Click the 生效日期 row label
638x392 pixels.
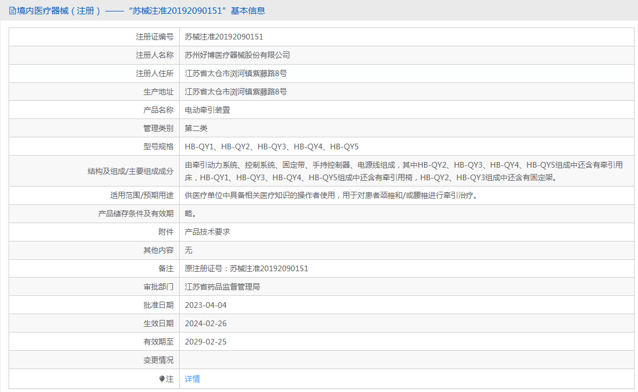pyautogui.click(x=158, y=324)
